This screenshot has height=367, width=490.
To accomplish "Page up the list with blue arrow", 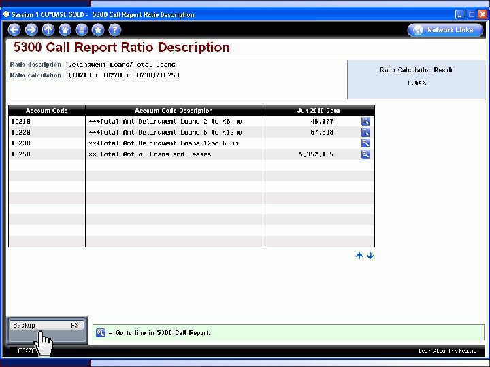I will pyautogui.click(x=359, y=256).
